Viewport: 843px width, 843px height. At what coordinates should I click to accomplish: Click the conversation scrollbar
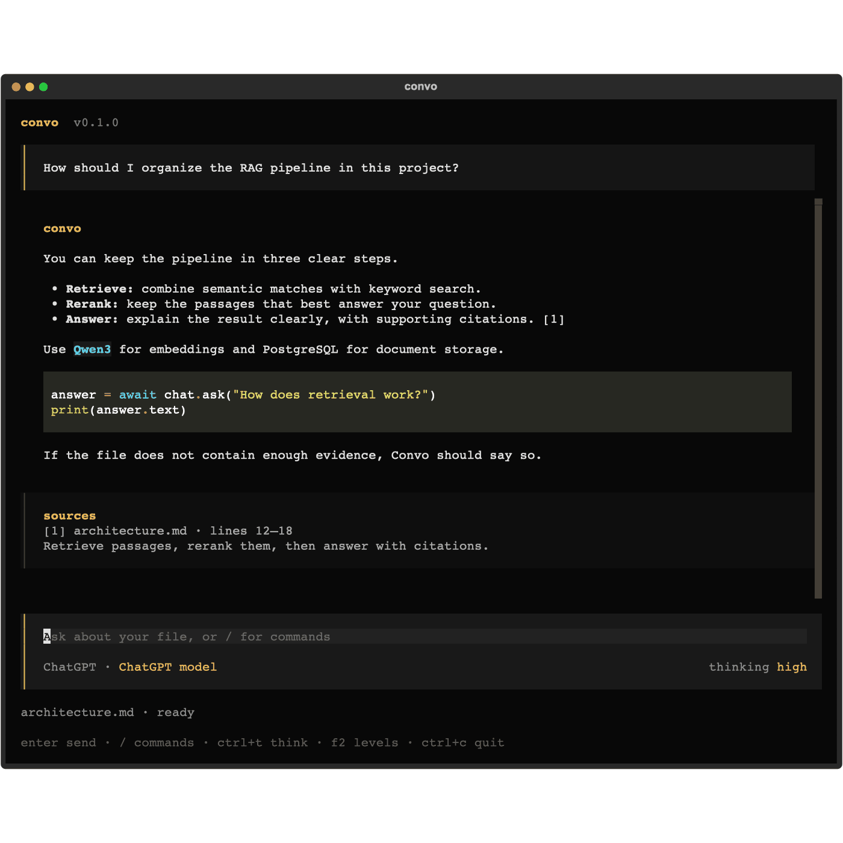(x=818, y=398)
